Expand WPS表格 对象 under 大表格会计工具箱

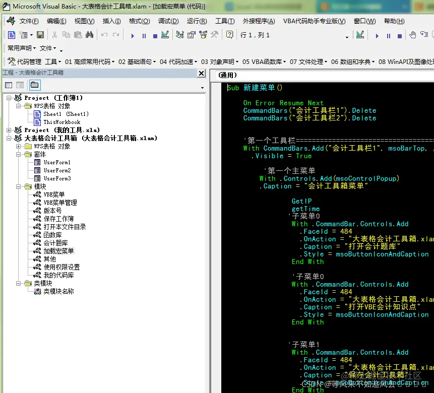pyautogui.click(x=18, y=146)
